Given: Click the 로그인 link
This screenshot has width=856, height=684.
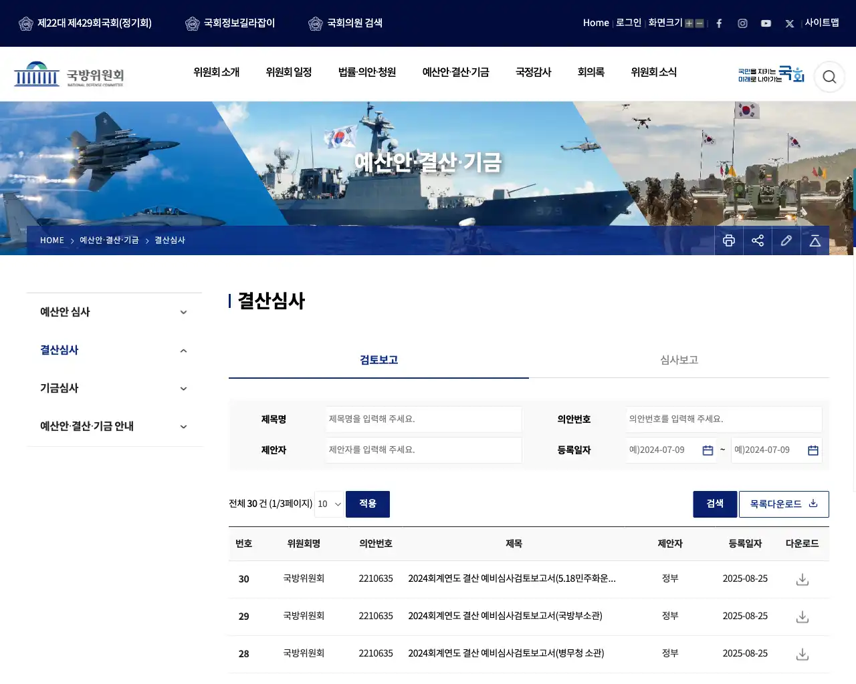Looking at the screenshot, I should pos(629,23).
